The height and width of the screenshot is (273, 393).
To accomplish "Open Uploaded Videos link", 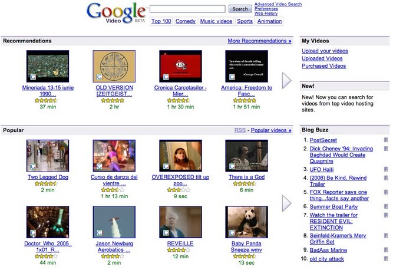I will [x=322, y=58].
